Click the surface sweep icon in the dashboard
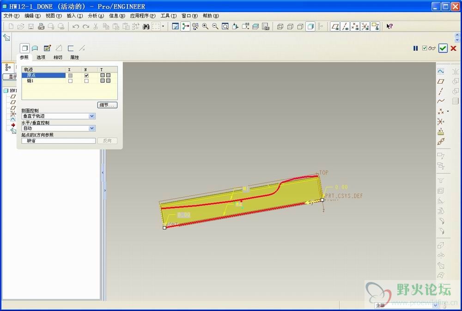 tap(35, 48)
